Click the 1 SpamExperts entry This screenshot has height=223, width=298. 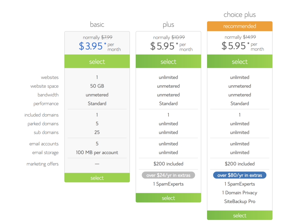coord(168,184)
